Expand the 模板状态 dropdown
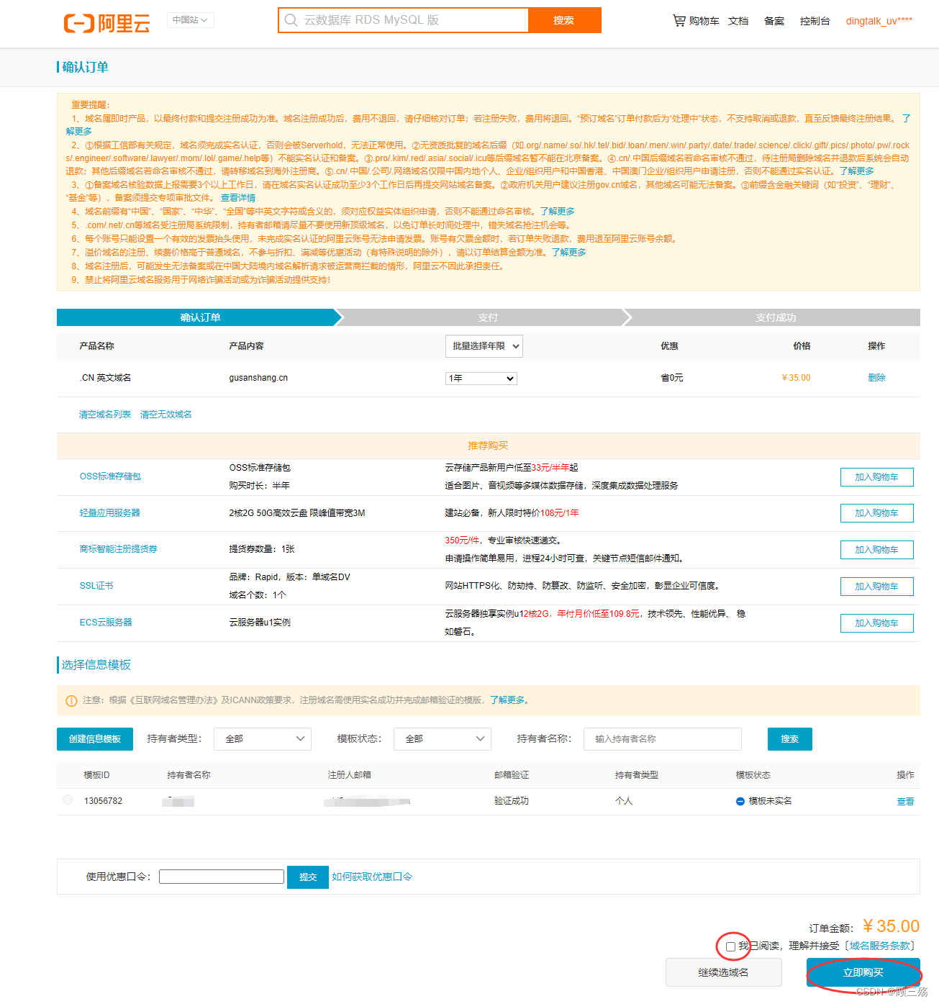The width and height of the screenshot is (939, 1004). 443,739
